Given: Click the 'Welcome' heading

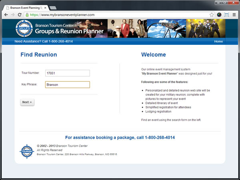Looking at the screenshot, I should click(154, 55).
